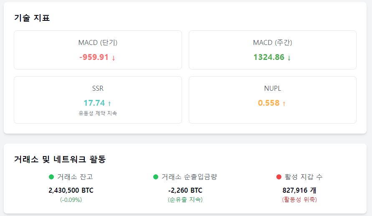The image size is (372, 216).
Task: Click the 기술 지표 section heading
Action: pos(32,18)
